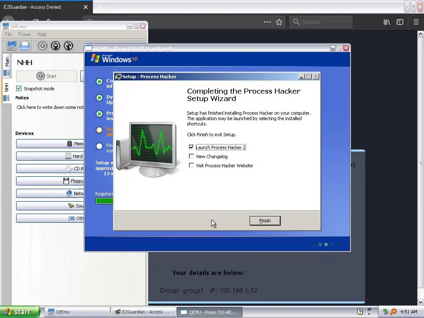Expand the CD ROM device section
Image resolution: width=424 pixels, height=318 pixels.
[x=50, y=169]
